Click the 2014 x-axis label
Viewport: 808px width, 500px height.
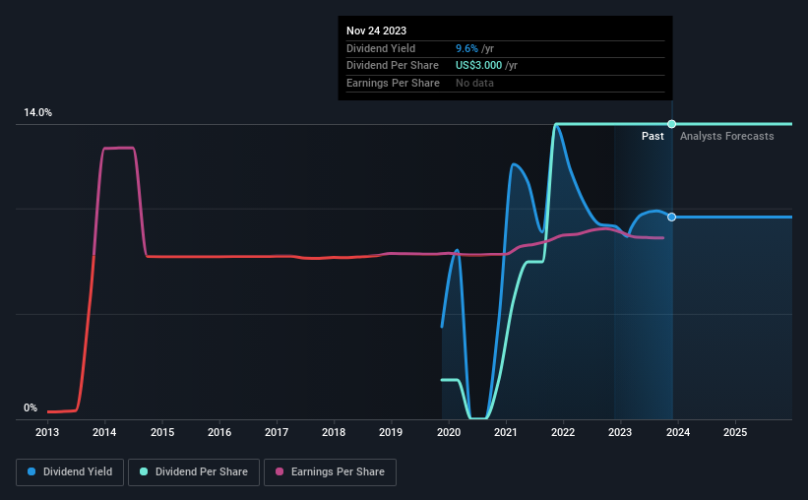point(104,432)
